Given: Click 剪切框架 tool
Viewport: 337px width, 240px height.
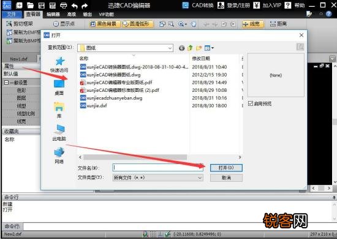Looking at the screenshot, I should click(20, 24).
